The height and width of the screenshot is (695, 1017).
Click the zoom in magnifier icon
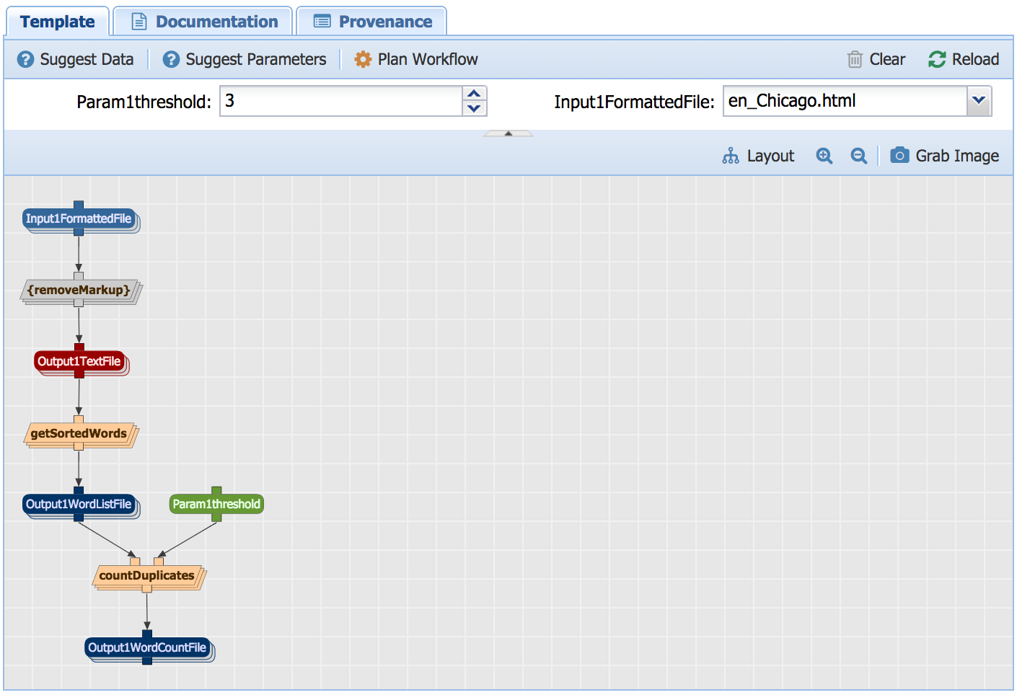click(824, 156)
